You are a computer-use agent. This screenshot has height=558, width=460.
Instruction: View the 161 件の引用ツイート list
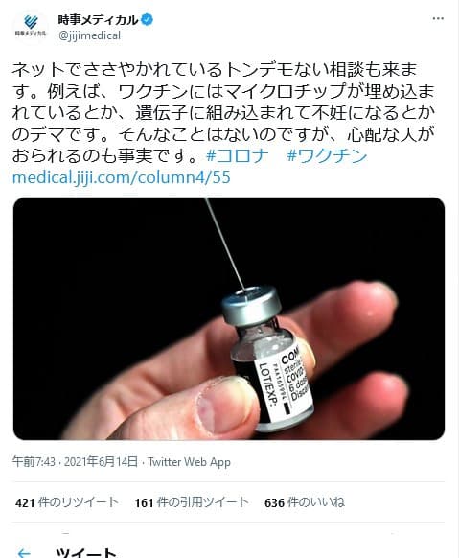pos(192,502)
